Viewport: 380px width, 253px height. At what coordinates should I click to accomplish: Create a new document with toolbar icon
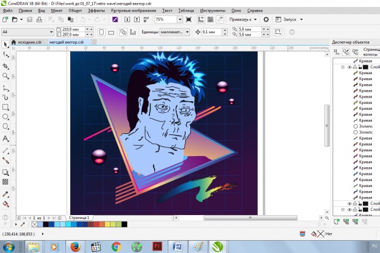coord(5,19)
